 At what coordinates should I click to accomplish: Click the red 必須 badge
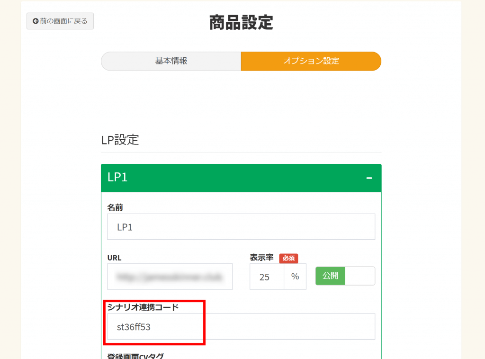click(288, 258)
